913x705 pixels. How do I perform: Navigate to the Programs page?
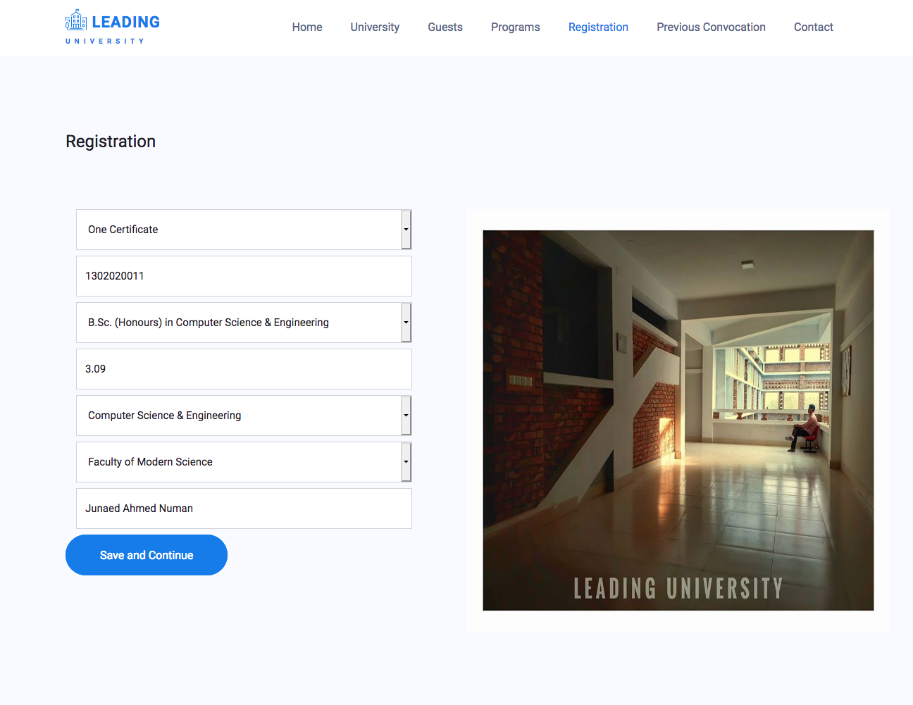[515, 27]
